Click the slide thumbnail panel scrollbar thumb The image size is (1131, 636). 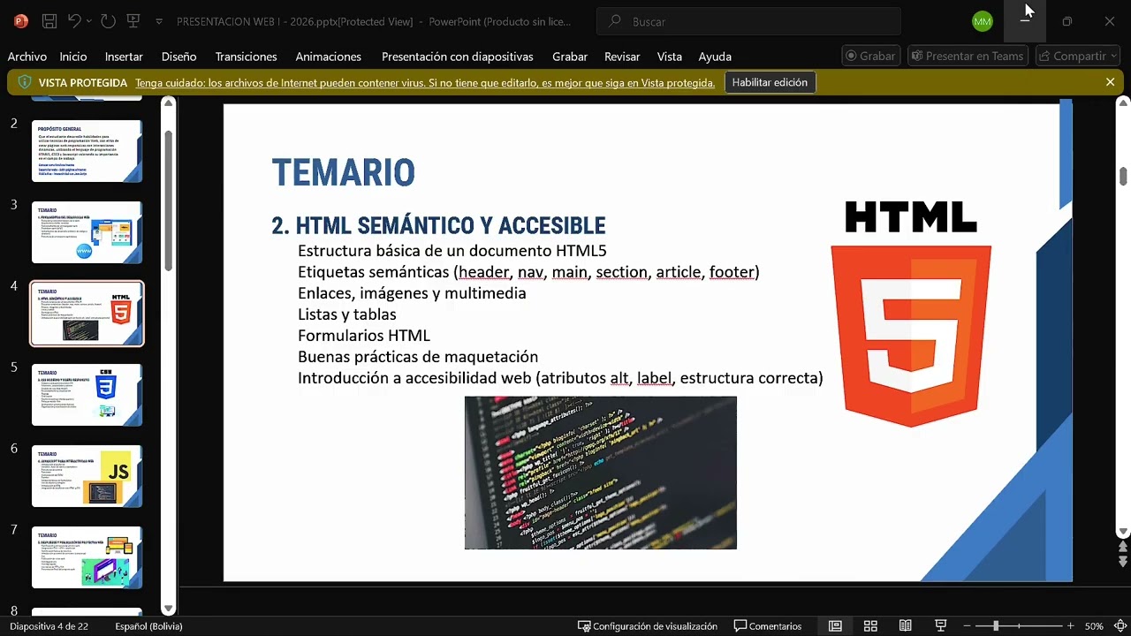click(168, 201)
